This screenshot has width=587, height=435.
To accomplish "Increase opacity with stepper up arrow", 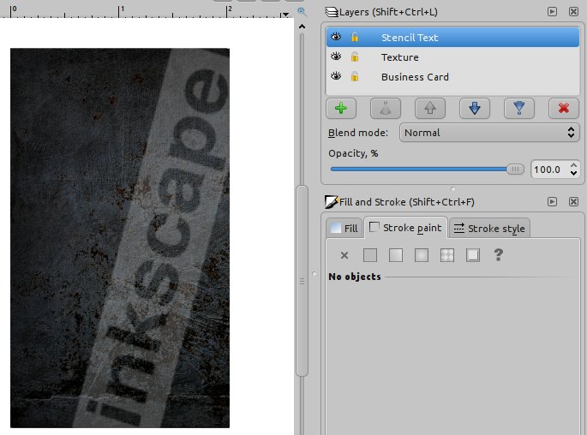I will tap(573, 165).
